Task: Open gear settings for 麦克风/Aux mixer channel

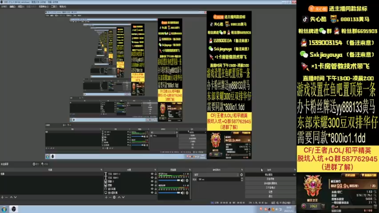Action: pyautogui.click(x=187, y=180)
